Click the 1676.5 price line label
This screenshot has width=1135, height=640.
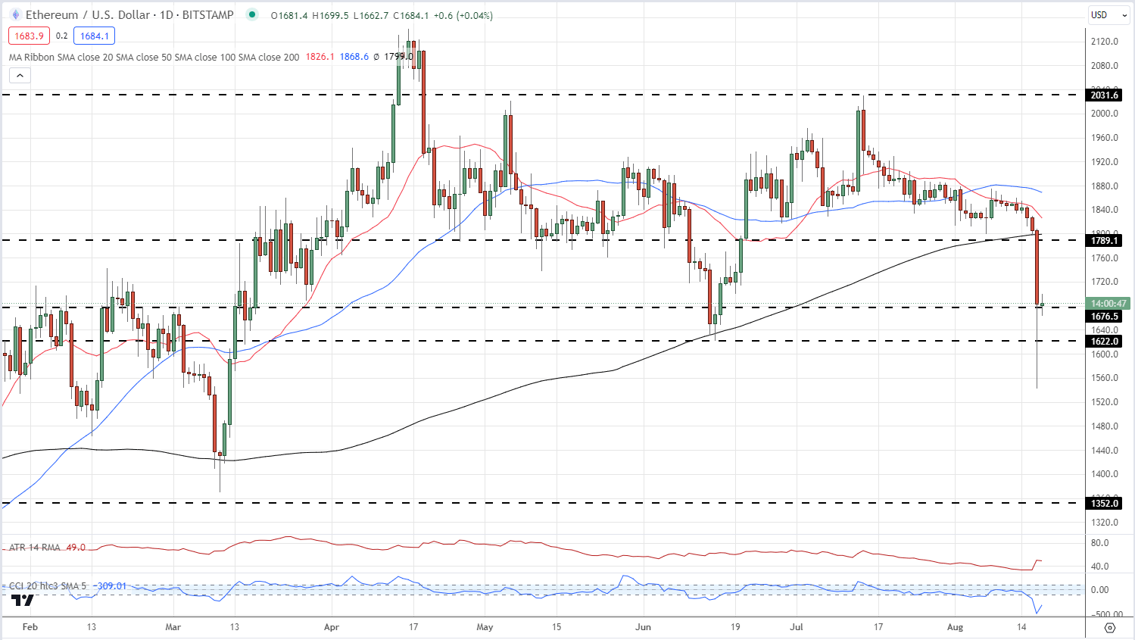tap(1105, 317)
